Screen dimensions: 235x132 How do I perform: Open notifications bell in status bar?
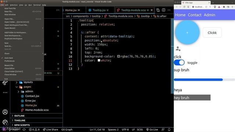(169, 129)
